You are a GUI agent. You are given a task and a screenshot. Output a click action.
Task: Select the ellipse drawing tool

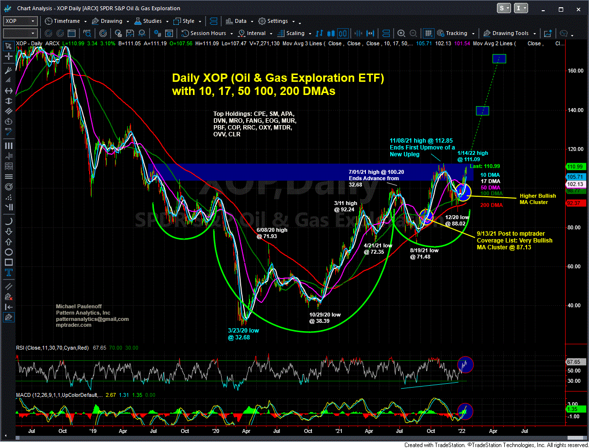[x=8, y=252]
